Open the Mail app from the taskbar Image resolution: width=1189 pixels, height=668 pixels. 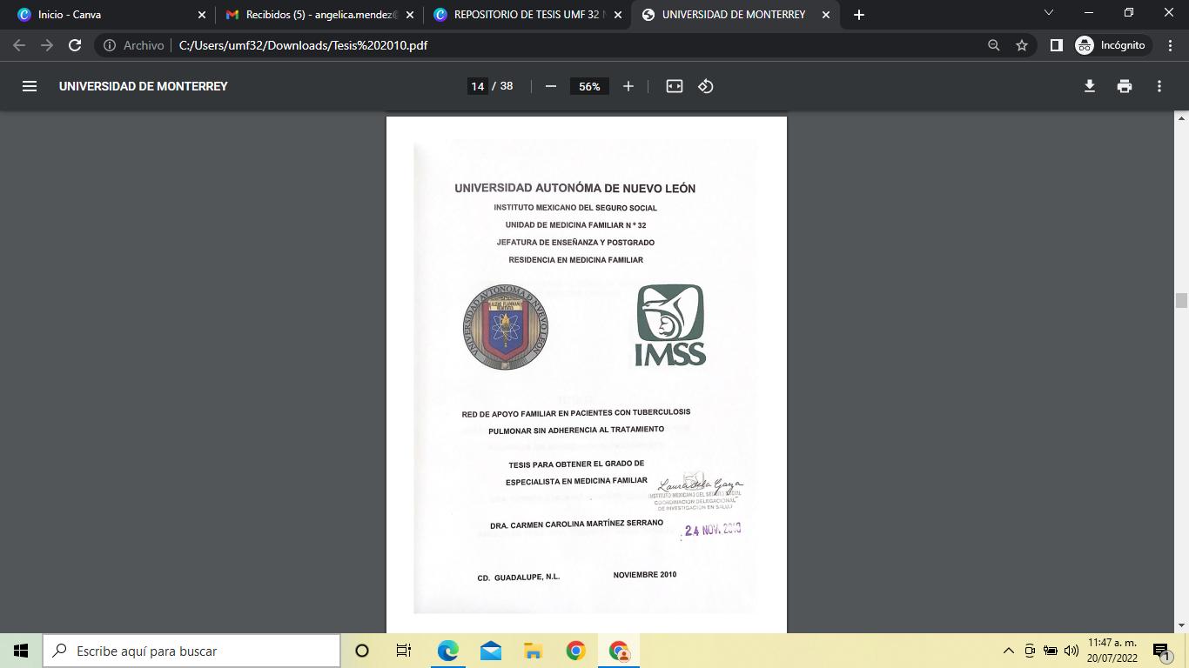(490, 651)
